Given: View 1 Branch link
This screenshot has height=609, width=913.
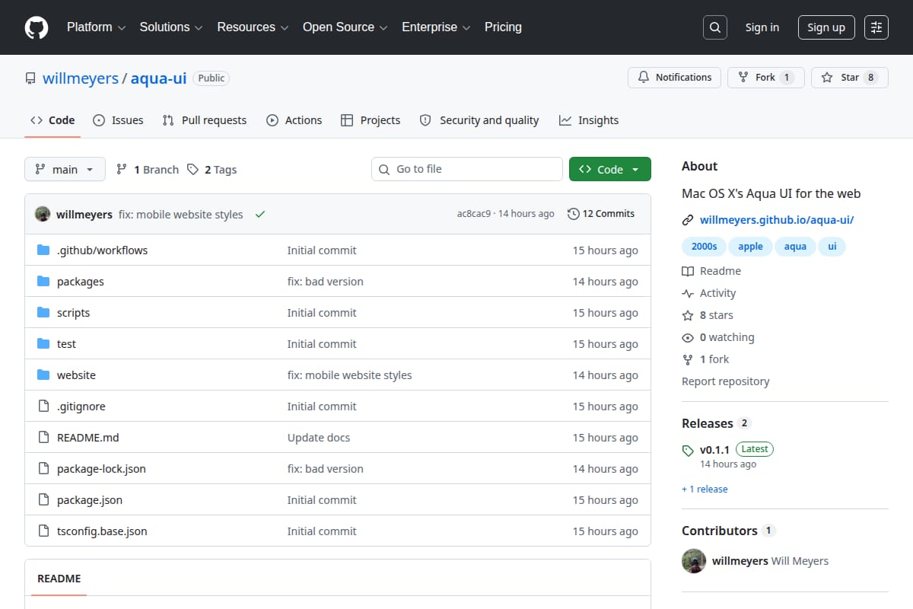Looking at the screenshot, I should (x=148, y=170).
